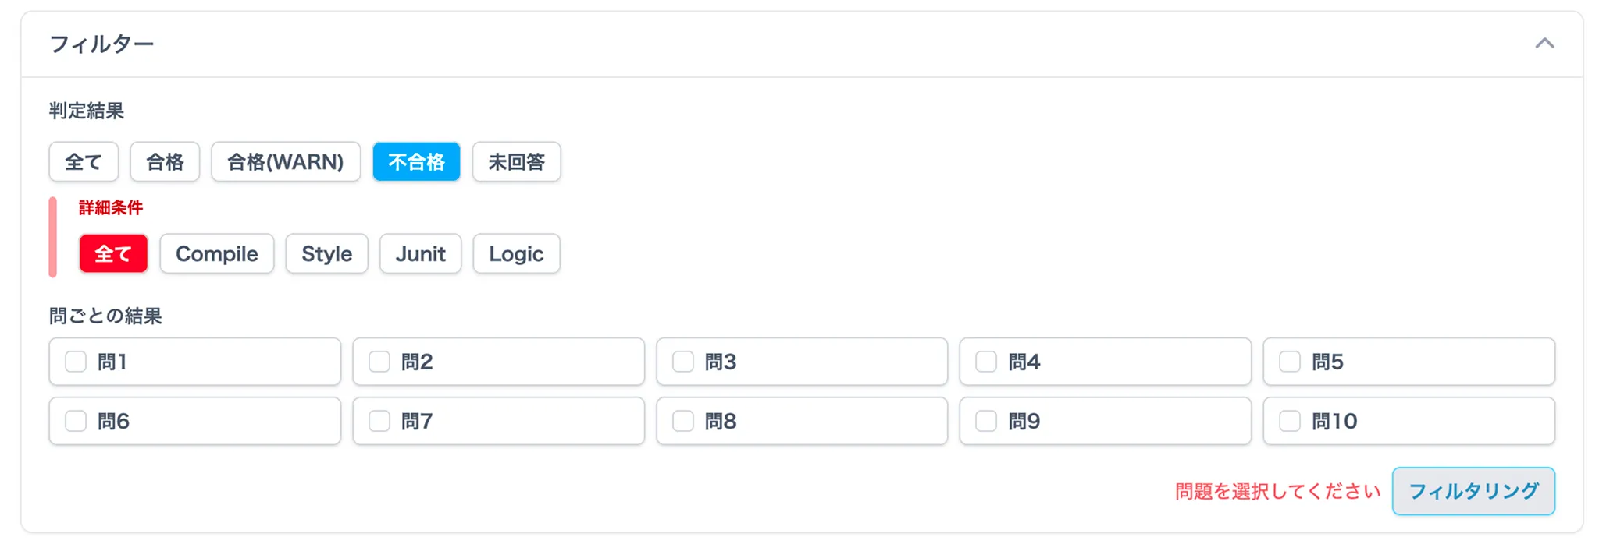The width and height of the screenshot is (1599, 544).
Task: Check the 問5 checkbox
Action: [x=1290, y=362]
